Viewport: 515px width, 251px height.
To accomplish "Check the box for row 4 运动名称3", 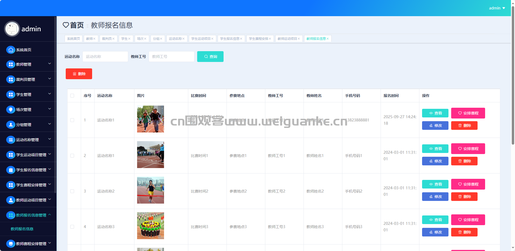I will coord(72,227).
